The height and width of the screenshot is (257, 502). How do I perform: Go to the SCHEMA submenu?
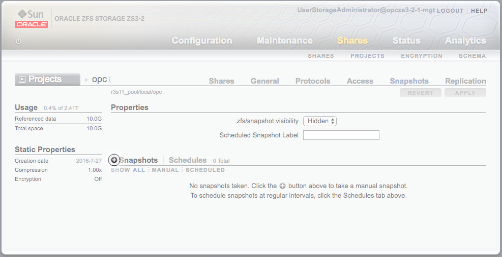pos(472,56)
